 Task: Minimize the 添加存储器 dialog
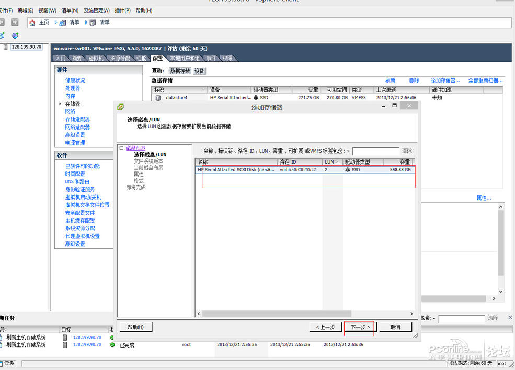coord(383,106)
